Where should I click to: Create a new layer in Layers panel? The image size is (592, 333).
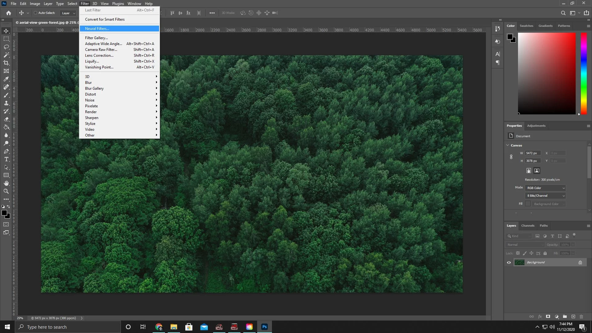coord(573,317)
